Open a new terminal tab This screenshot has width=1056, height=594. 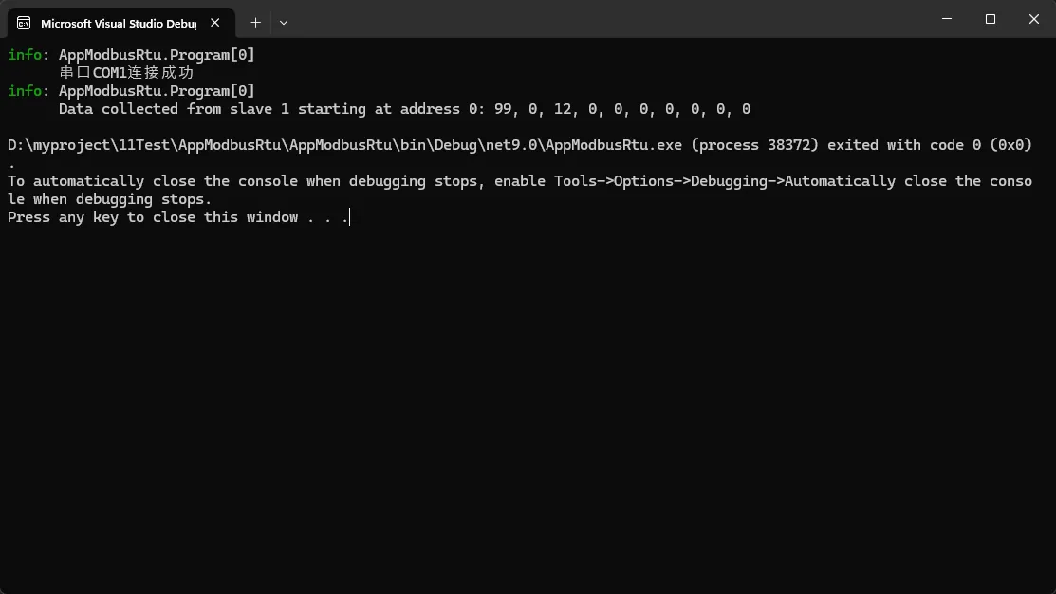255,22
